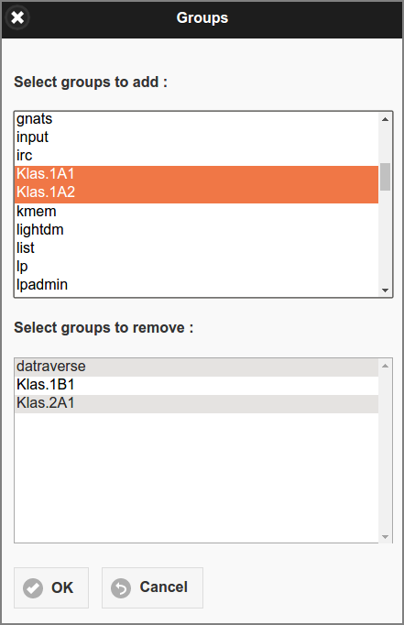Cancel the group changes

pyautogui.click(x=152, y=587)
